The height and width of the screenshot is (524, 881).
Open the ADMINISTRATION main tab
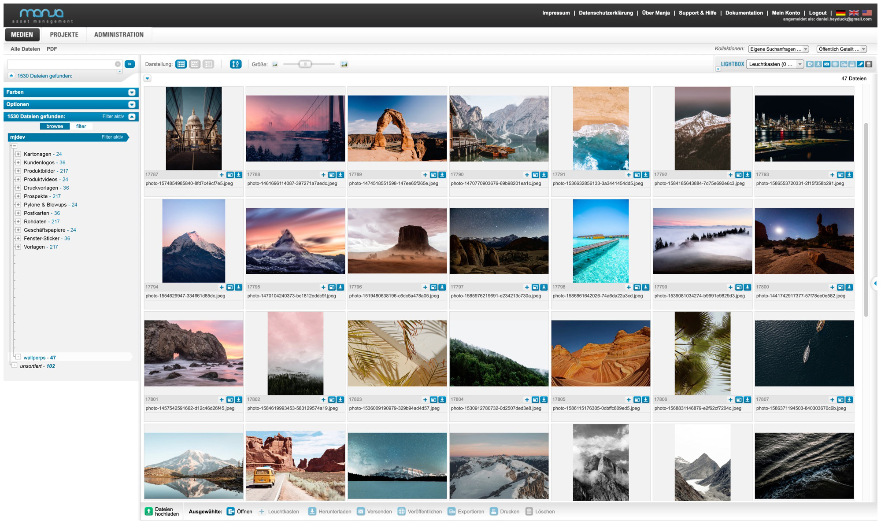[x=118, y=34]
